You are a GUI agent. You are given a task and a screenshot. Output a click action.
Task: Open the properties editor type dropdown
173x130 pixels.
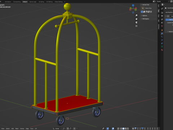[163, 4]
